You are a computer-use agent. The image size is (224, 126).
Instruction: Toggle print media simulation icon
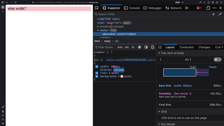point(153,47)
